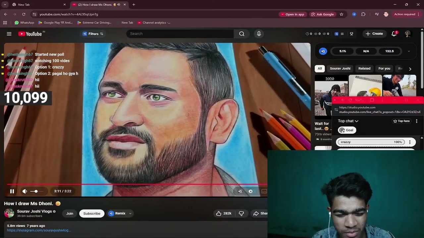Switch to the New Tab browser tab
Viewport: 424px width, 238px height.
39,5
